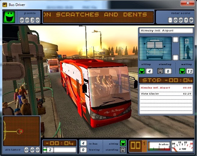Click the sitting passenger count 4 in stop panel
This screenshot has height=156, width=197.
(x=149, y=71)
